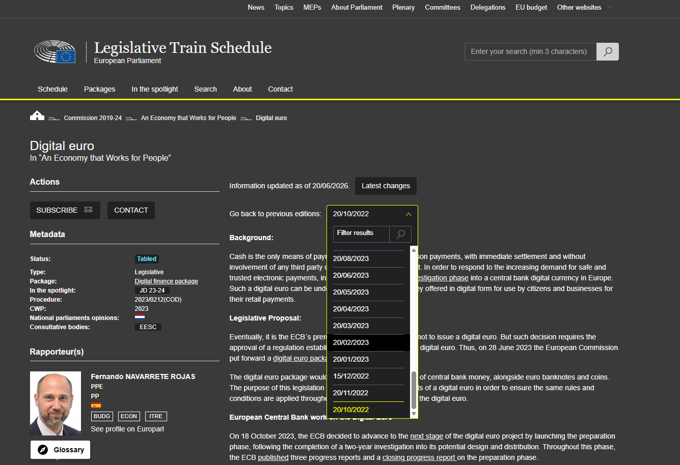Open the closing progress report link
This screenshot has height=465, width=680.
coord(420,457)
